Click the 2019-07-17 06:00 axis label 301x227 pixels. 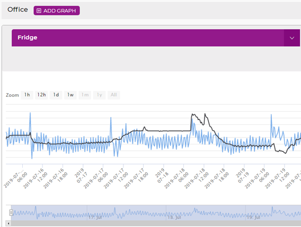[96, 178]
